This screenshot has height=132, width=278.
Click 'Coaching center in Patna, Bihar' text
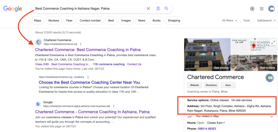click(207, 92)
